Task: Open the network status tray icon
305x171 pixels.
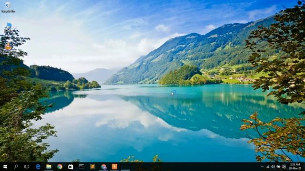Action: pyautogui.click(x=268, y=167)
